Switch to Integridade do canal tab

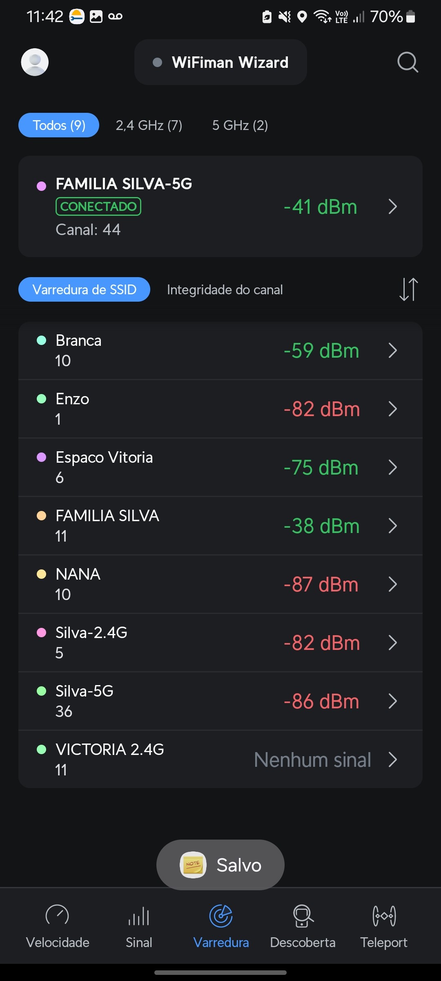[225, 289]
